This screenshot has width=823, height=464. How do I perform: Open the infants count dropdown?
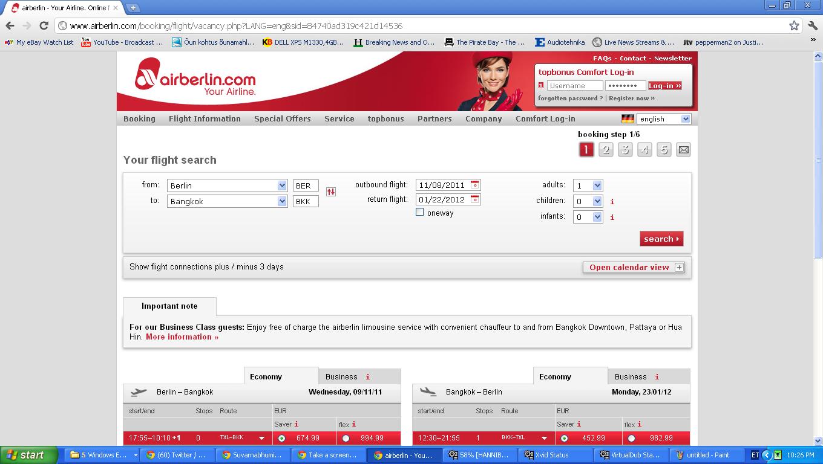[x=588, y=217]
